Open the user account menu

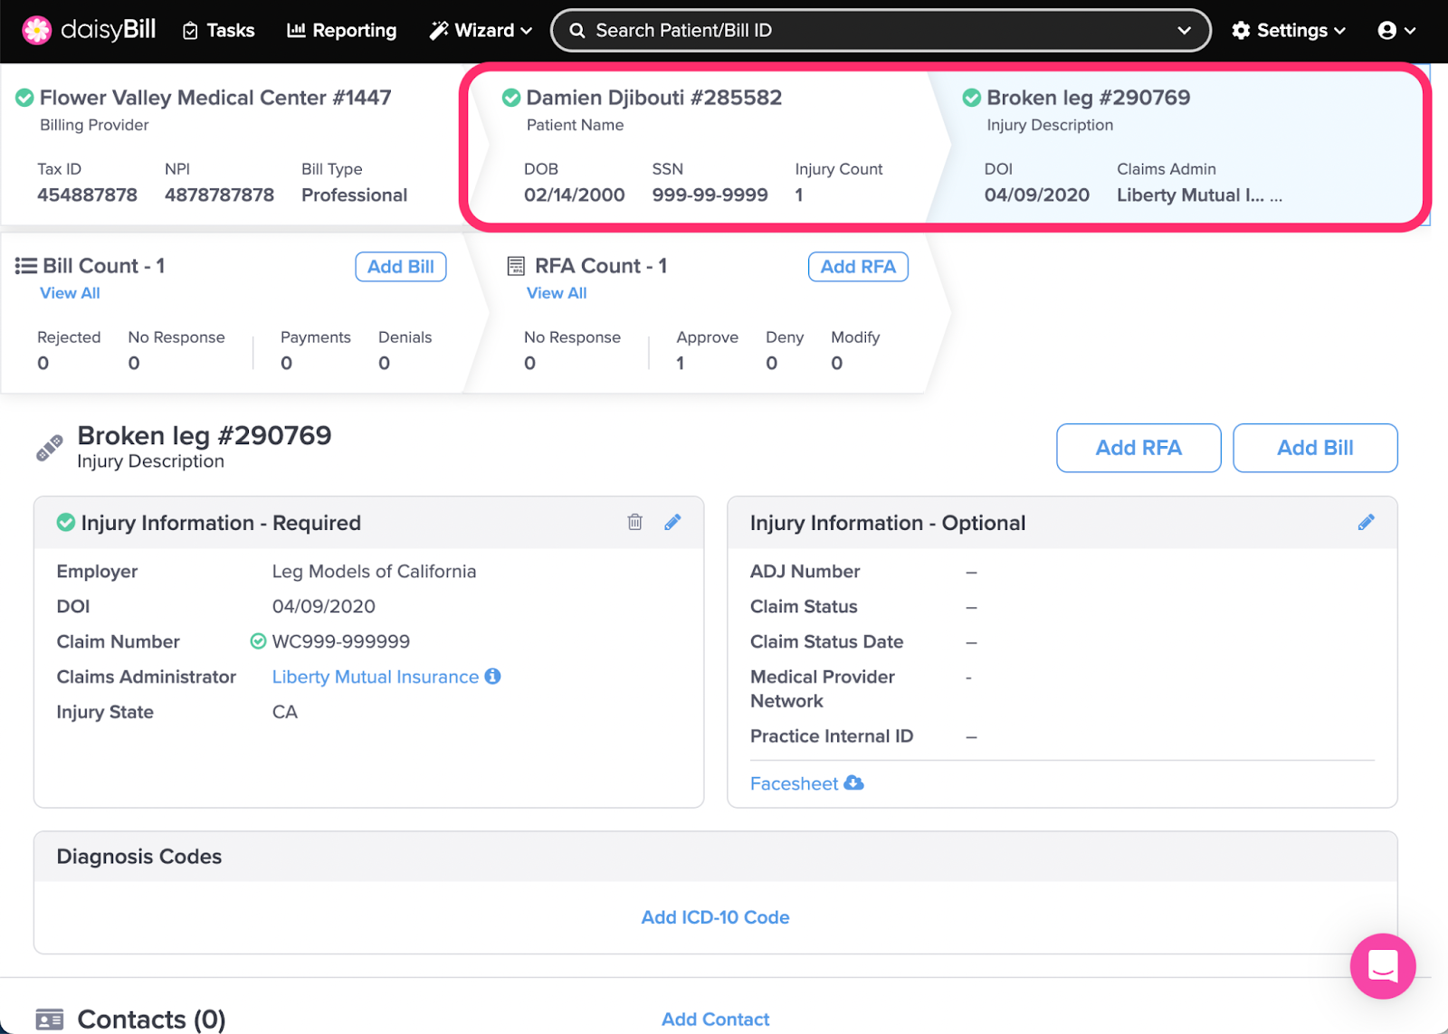1396,31
